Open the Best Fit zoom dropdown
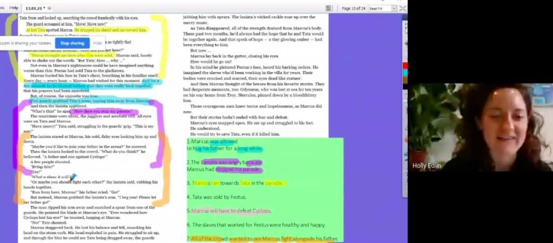 pyautogui.click(x=382, y=9)
